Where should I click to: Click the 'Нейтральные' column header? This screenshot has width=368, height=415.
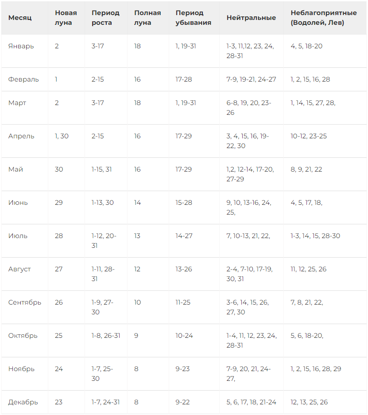tap(251, 18)
